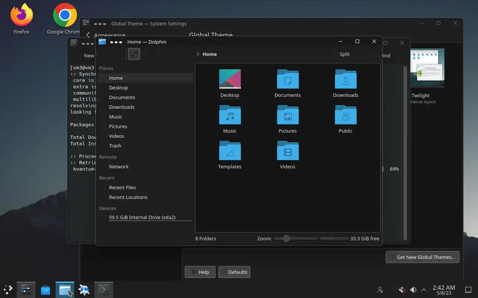Click the Home breadcrumb in location bar
Image resolution: width=478 pixels, height=298 pixels.
coord(209,54)
